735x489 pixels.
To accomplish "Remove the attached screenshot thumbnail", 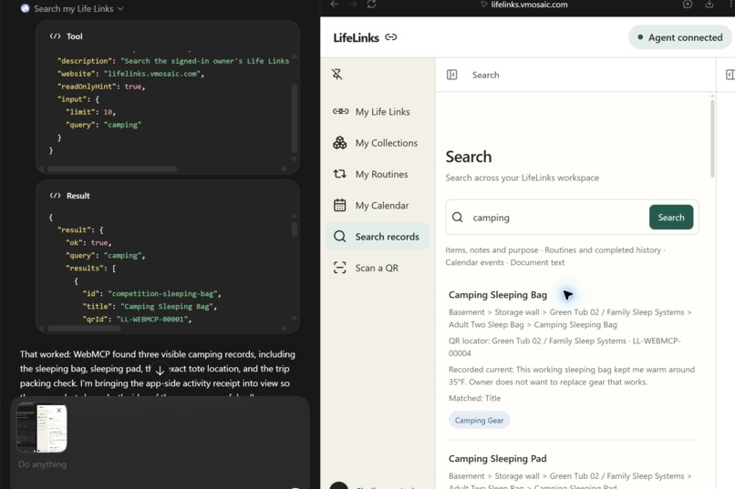I will (59, 411).
